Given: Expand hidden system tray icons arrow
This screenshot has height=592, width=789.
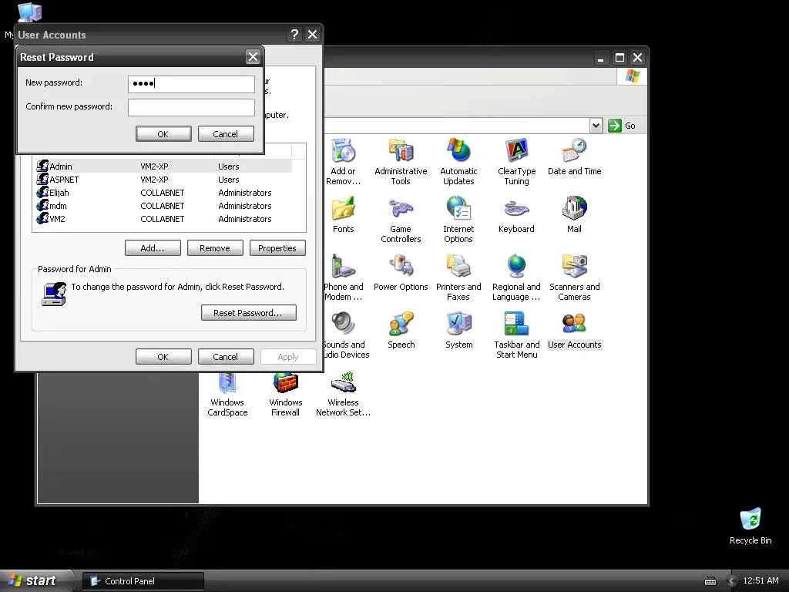Looking at the screenshot, I should [x=732, y=581].
